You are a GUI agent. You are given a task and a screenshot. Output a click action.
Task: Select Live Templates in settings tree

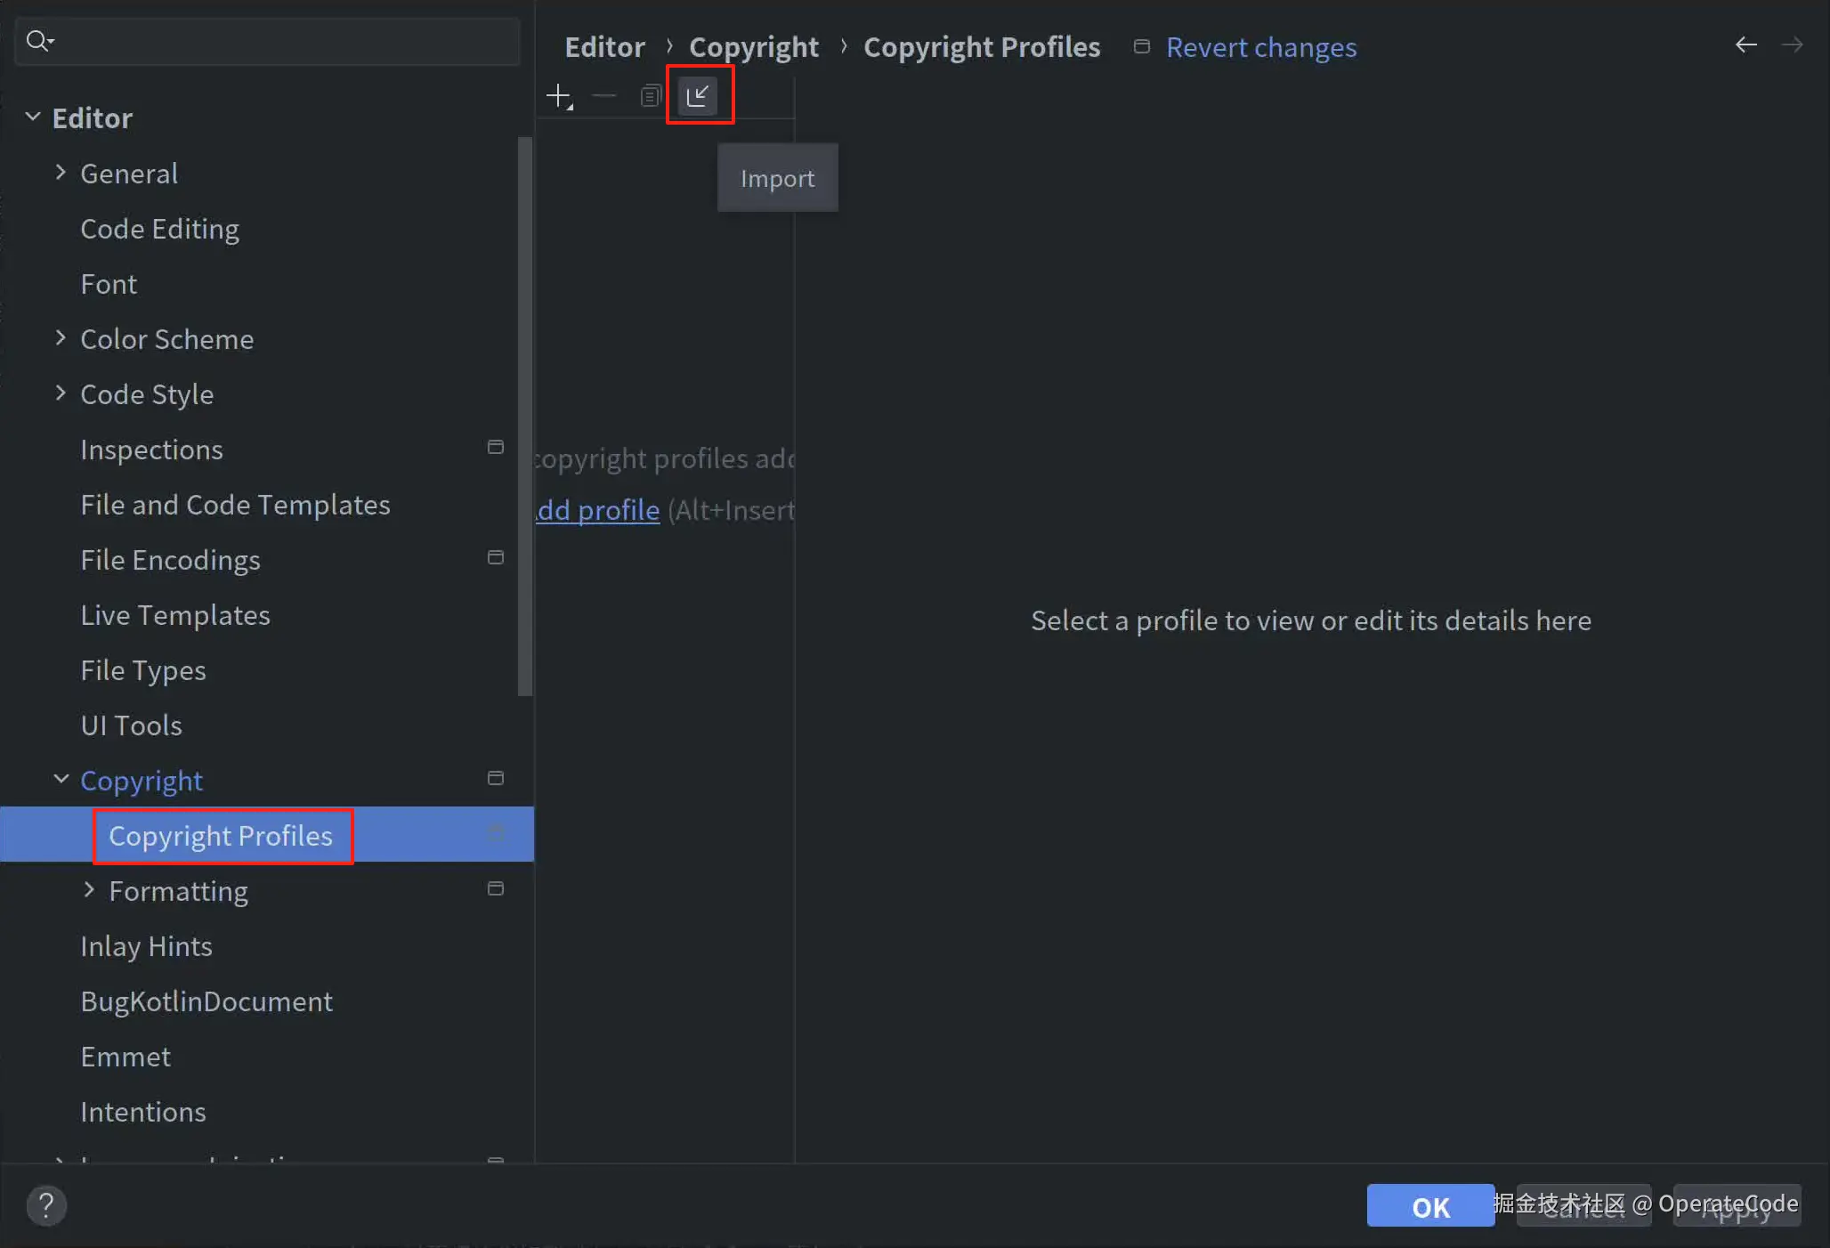point(175,615)
